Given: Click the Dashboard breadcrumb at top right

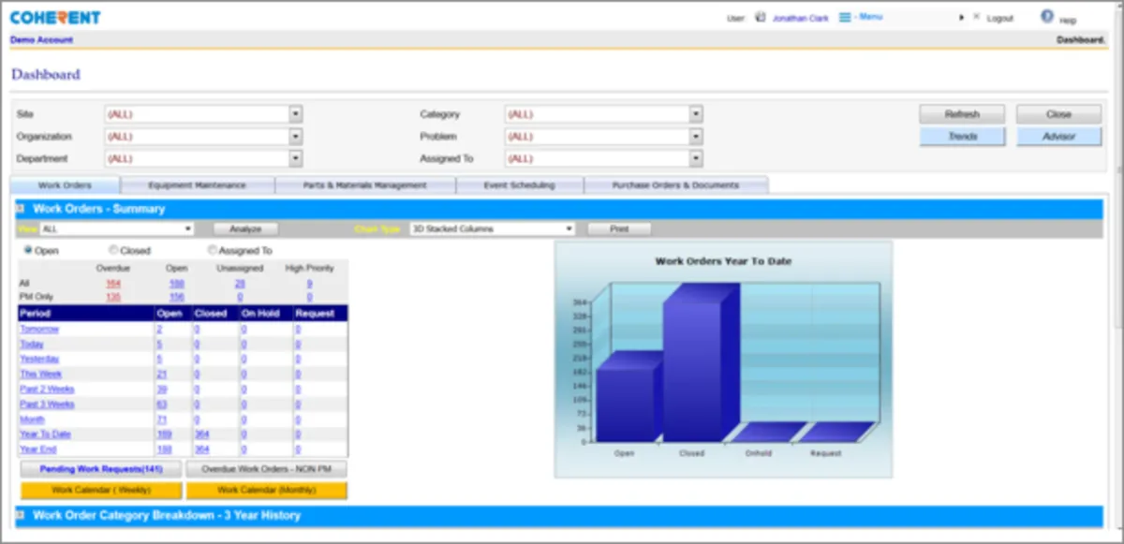Looking at the screenshot, I should [x=1080, y=40].
